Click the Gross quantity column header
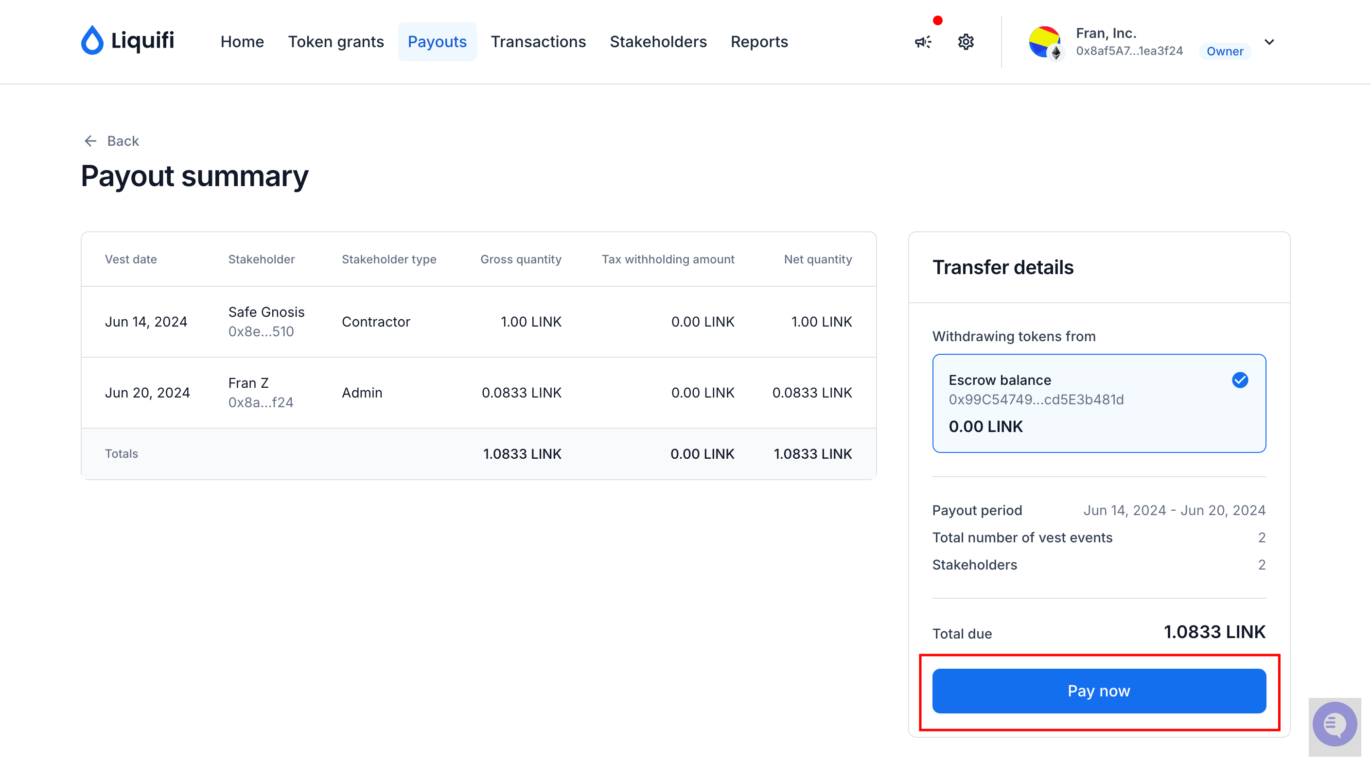The width and height of the screenshot is (1371, 762). click(x=521, y=259)
